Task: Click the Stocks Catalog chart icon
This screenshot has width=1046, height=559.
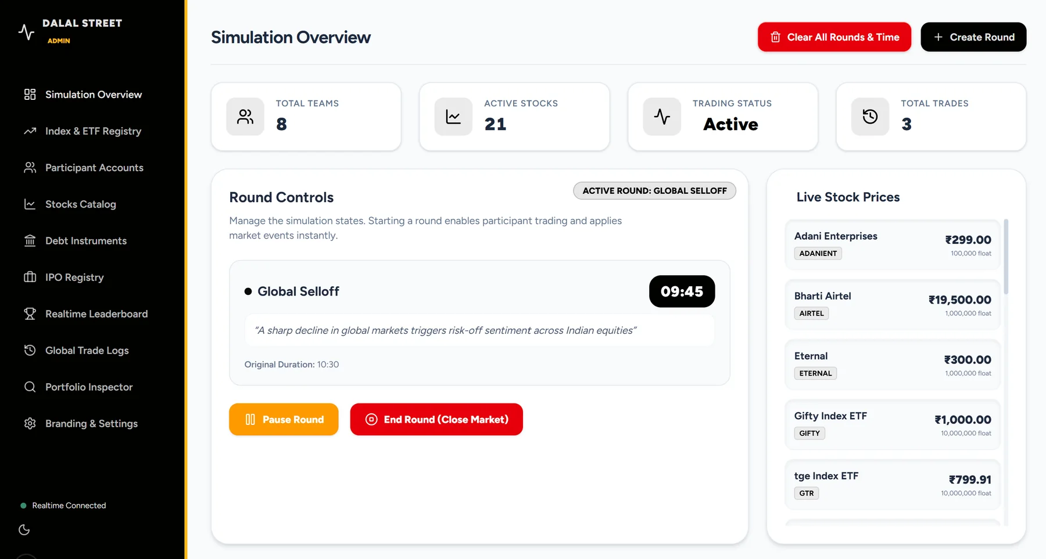Action: [30, 204]
